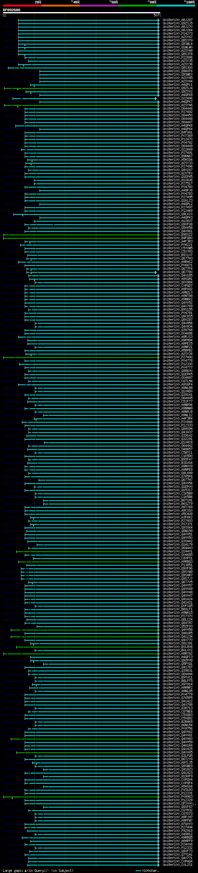Click hit label UniRef100_O48657
Screen dimensions: 198x873
point(178,449)
